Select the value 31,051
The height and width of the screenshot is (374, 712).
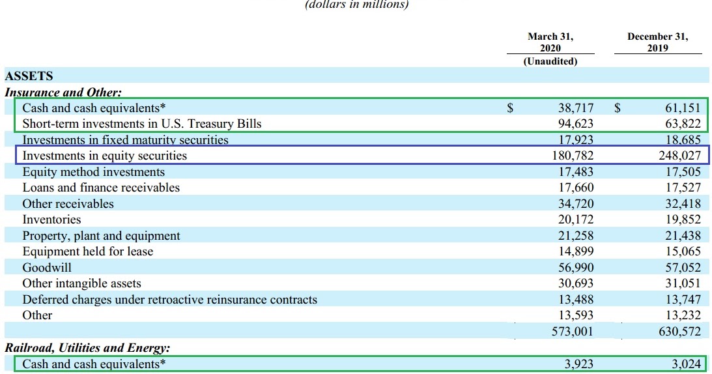pyautogui.click(x=683, y=283)
